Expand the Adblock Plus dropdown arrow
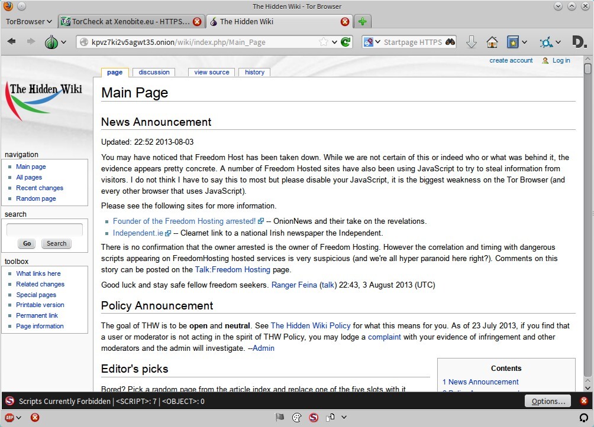The width and height of the screenshot is (594, 427). tap(18, 418)
